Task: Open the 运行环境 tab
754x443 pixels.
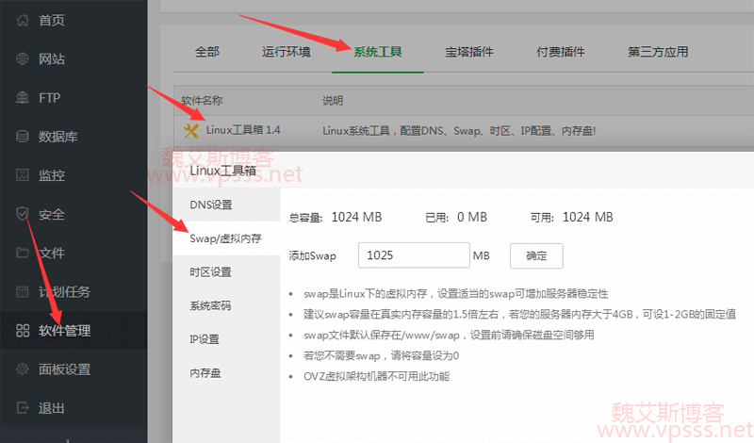Action: (286, 52)
